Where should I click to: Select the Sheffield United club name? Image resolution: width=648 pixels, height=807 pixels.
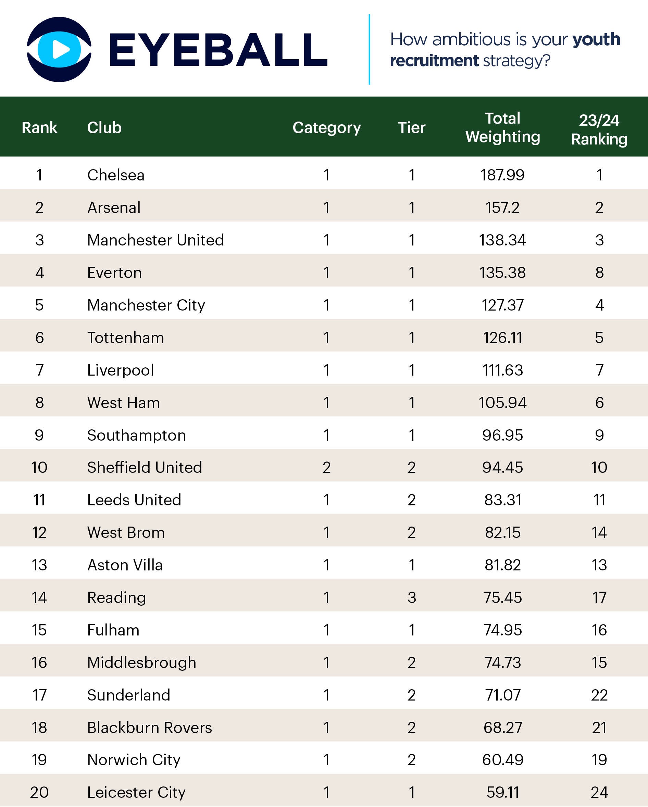point(145,467)
